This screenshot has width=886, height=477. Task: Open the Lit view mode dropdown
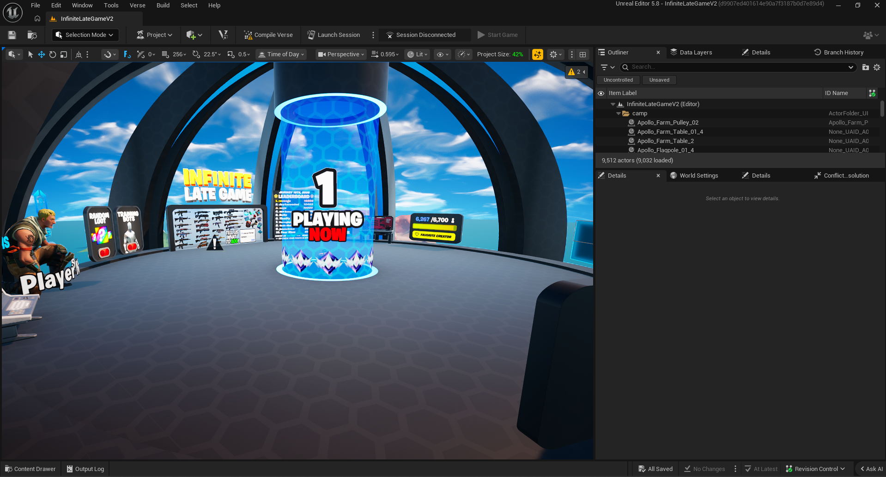tap(417, 54)
